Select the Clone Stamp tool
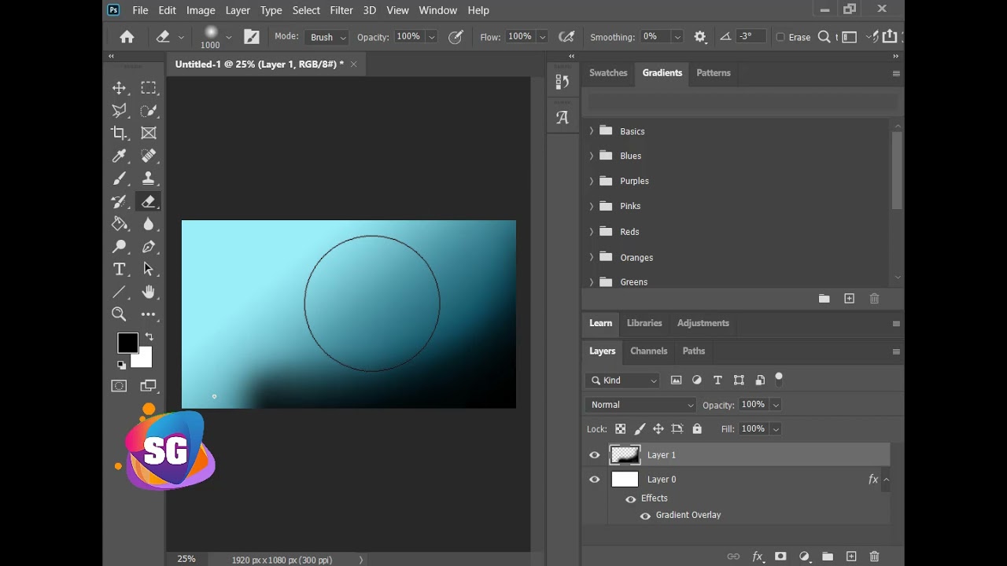The height and width of the screenshot is (566, 1007). tap(149, 179)
